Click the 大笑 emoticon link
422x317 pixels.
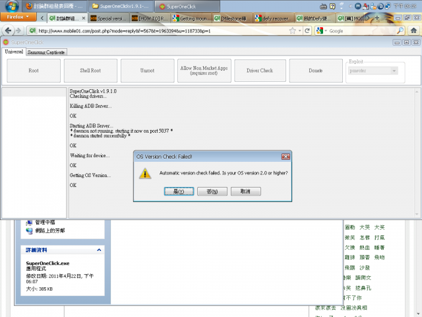pos(379,227)
